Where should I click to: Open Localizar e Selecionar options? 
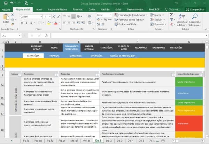[x=195, y=20]
